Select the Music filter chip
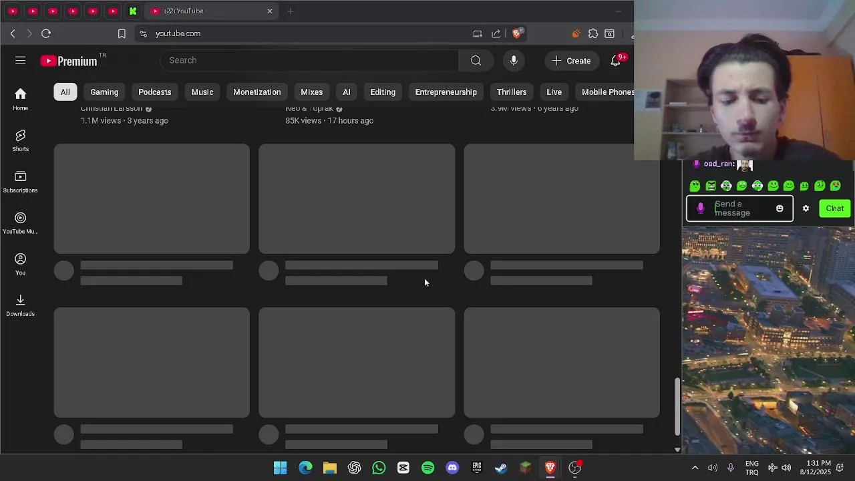The width and height of the screenshot is (855, 481). tap(202, 92)
